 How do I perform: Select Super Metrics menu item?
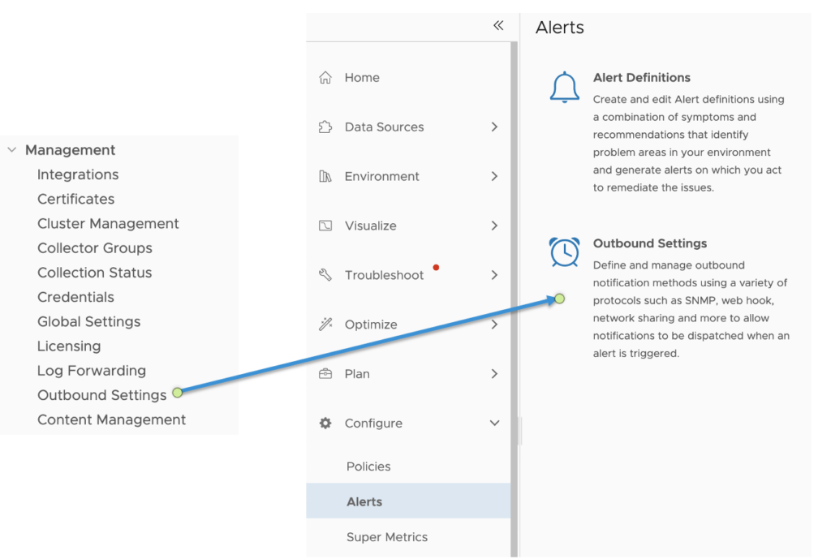tap(386, 537)
